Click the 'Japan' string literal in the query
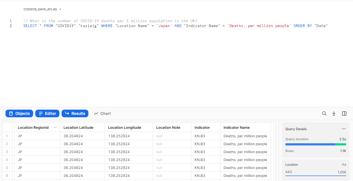This screenshot has height=181, width=353. pos(164,26)
